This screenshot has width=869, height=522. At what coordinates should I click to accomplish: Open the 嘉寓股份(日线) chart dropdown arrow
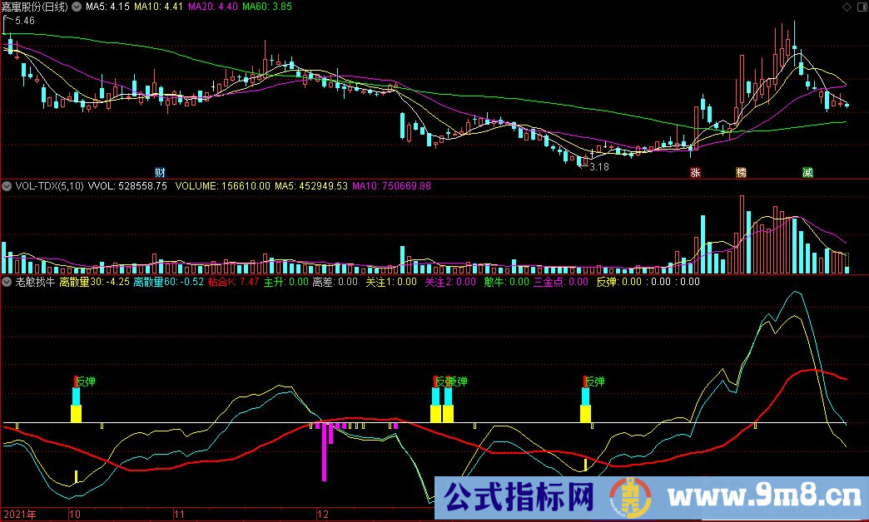pyautogui.click(x=77, y=7)
